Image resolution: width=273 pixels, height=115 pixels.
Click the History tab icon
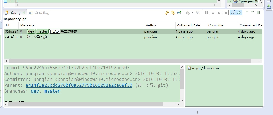pyautogui.click(x=7, y=13)
